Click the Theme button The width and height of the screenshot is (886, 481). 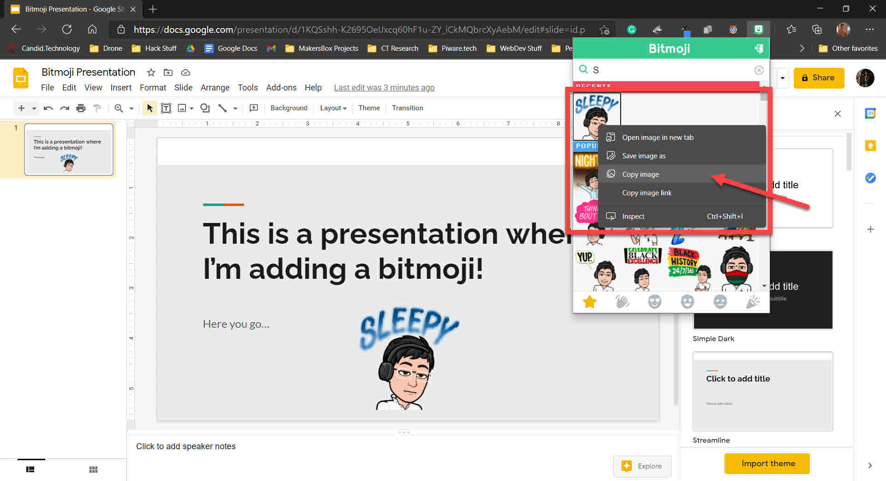point(369,108)
